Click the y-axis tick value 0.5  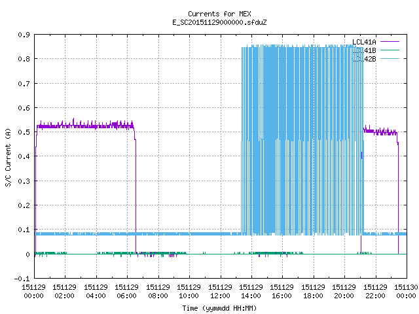tap(24, 132)
